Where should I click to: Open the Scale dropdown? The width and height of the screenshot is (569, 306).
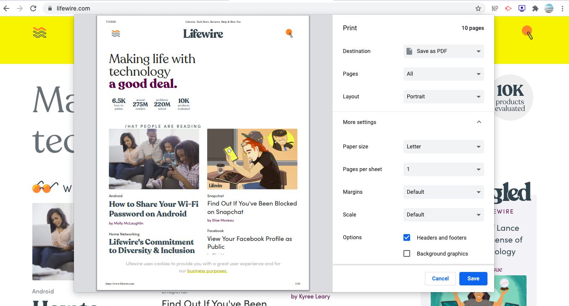[x=443, y=215]
